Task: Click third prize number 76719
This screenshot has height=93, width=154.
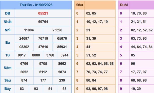Action: (x=43, y=38)
